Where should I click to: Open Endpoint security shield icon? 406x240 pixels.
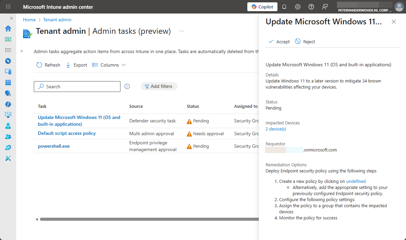(x=8, y=93)
